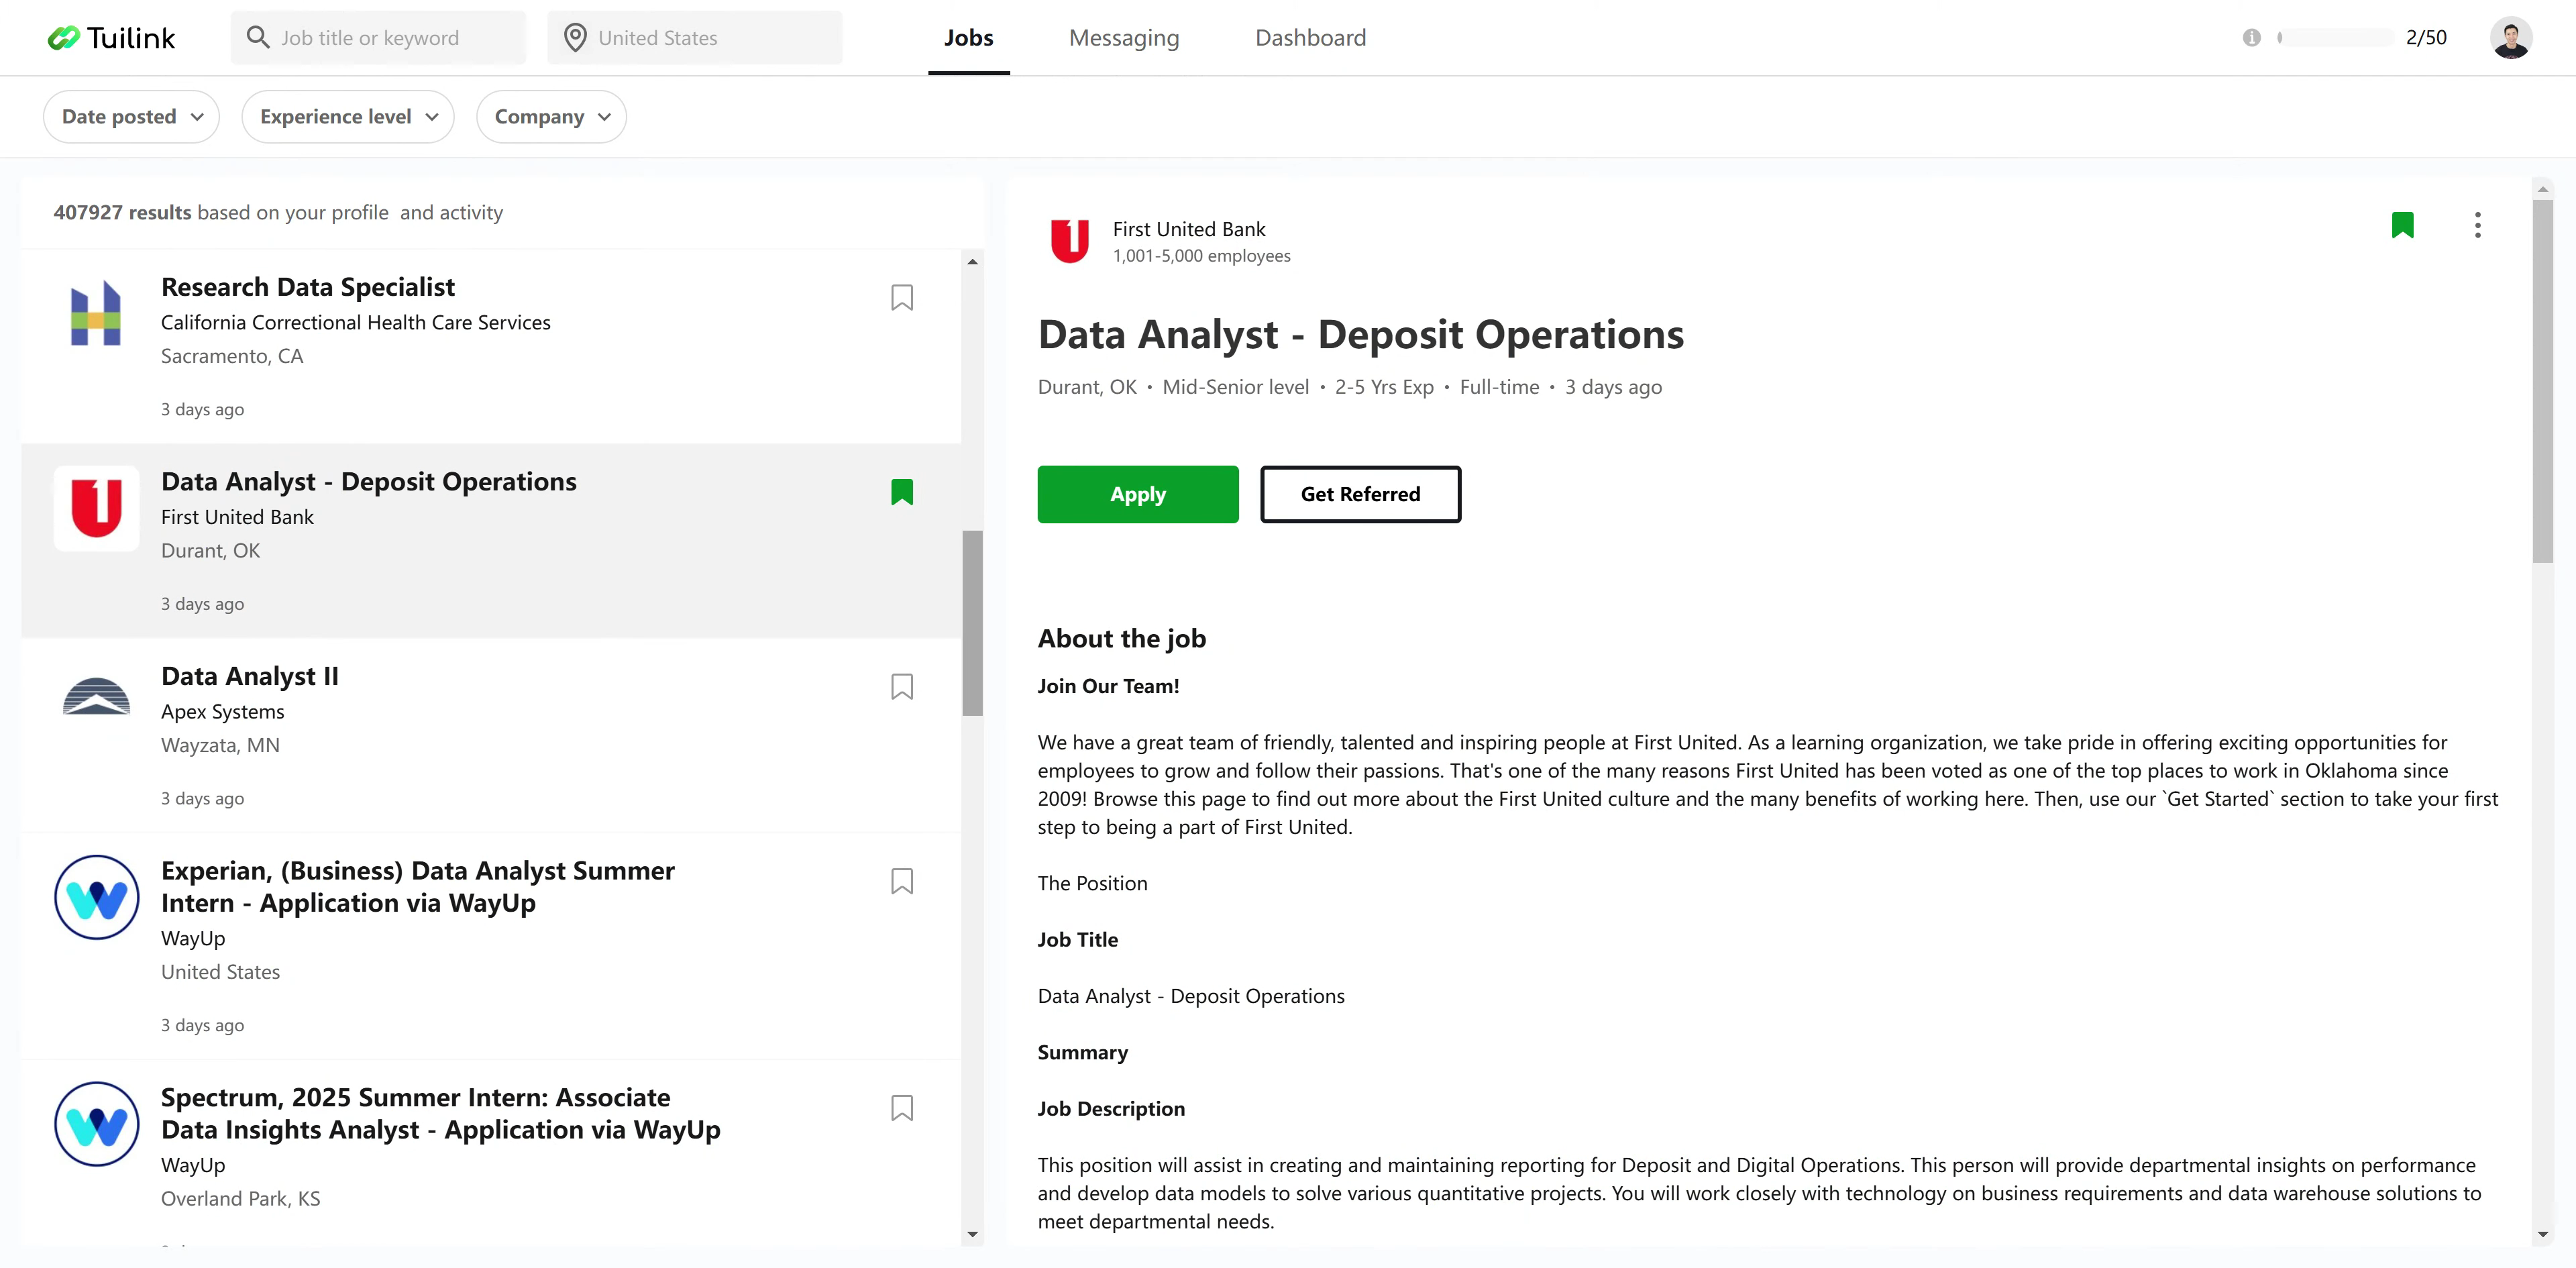2576x1268 pixels.
Task: Open the Experience level dropdown
Action: 348,117
